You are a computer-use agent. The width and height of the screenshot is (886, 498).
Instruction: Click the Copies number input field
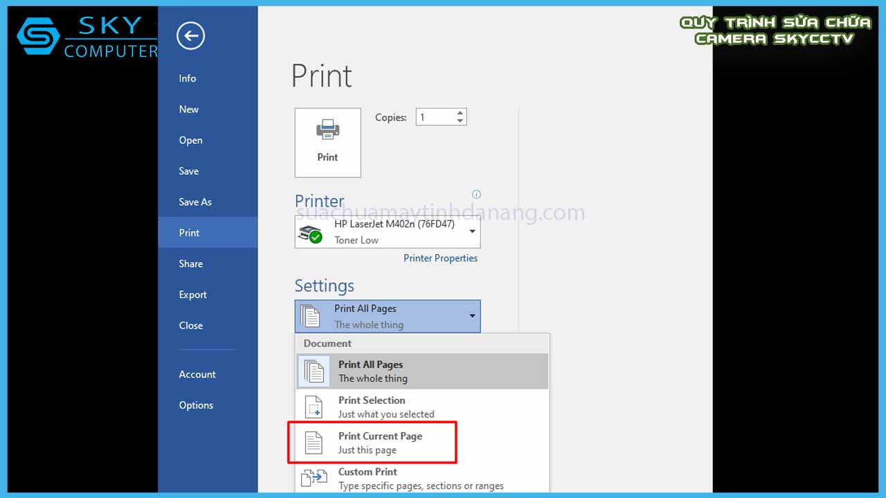[x=434, y=118]
